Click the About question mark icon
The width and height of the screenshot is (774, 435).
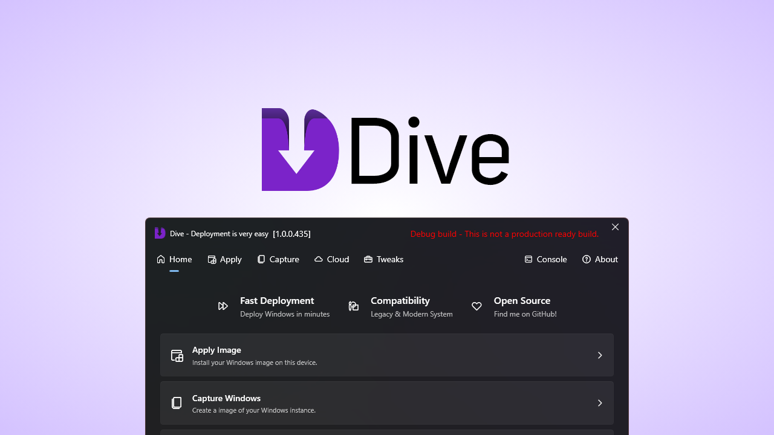(x=587, y=259)
